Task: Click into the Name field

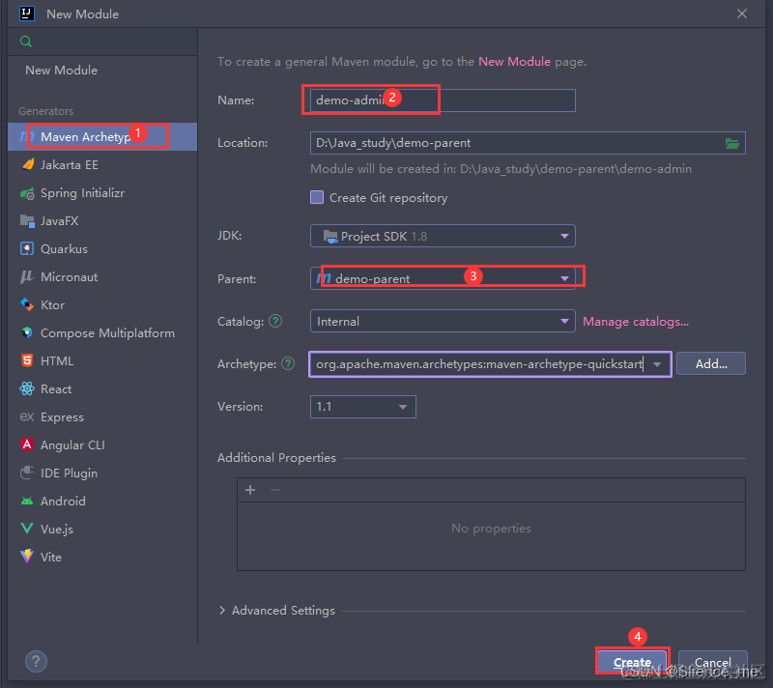Action: pos(443,100)
